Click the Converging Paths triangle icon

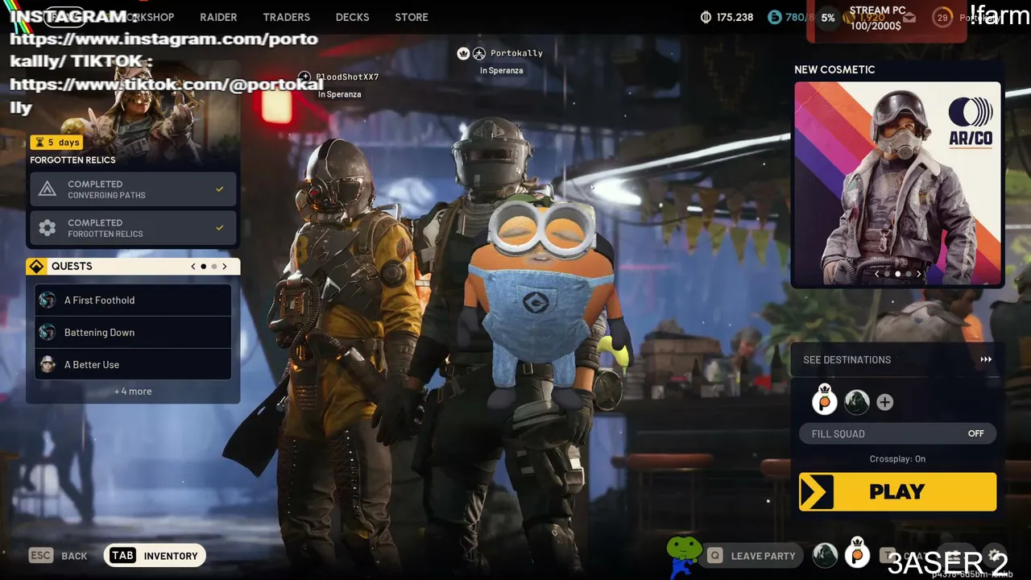48,189
